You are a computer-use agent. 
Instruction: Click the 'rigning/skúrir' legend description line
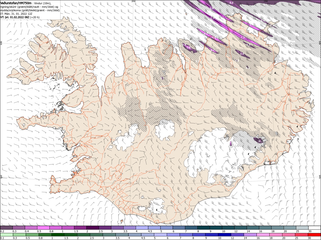point(29,6)
